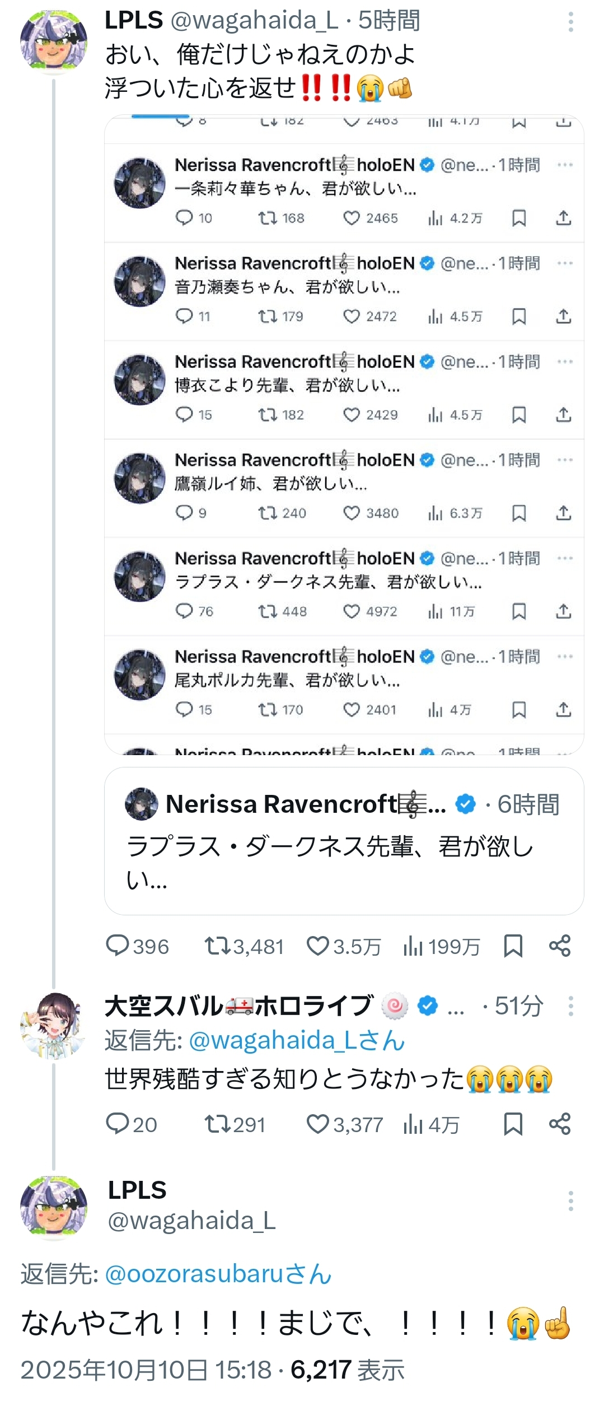
Task: Open the embedded Nerissa tweets screenshot image
Action: pyautogui.click(x=344, y=434)
